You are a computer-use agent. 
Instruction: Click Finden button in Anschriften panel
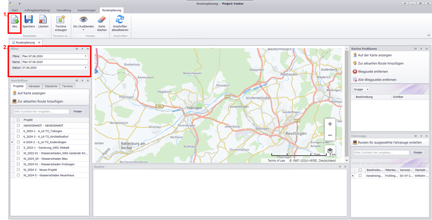[x=78, y=112]
